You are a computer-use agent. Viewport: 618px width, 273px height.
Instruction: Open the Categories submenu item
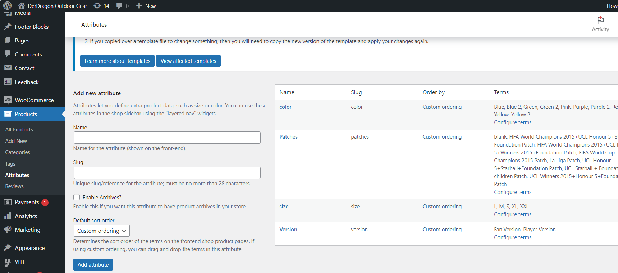(18, 152)
